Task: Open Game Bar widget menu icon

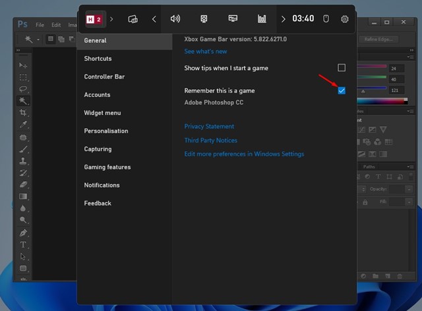Action: [133, 19]
